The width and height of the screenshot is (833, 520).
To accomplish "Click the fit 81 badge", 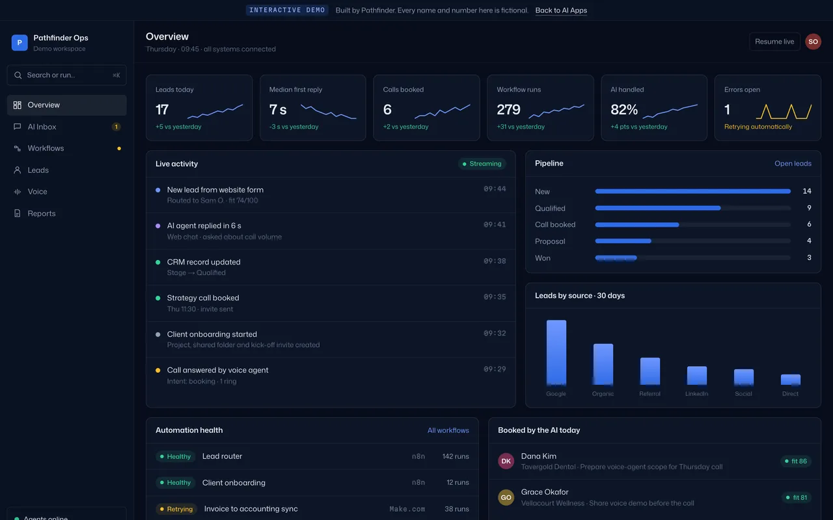I will [797, 498].
